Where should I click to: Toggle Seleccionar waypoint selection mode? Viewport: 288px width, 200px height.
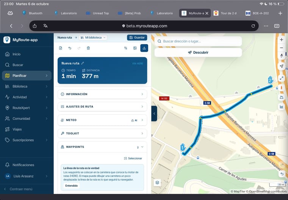(133, 158)
